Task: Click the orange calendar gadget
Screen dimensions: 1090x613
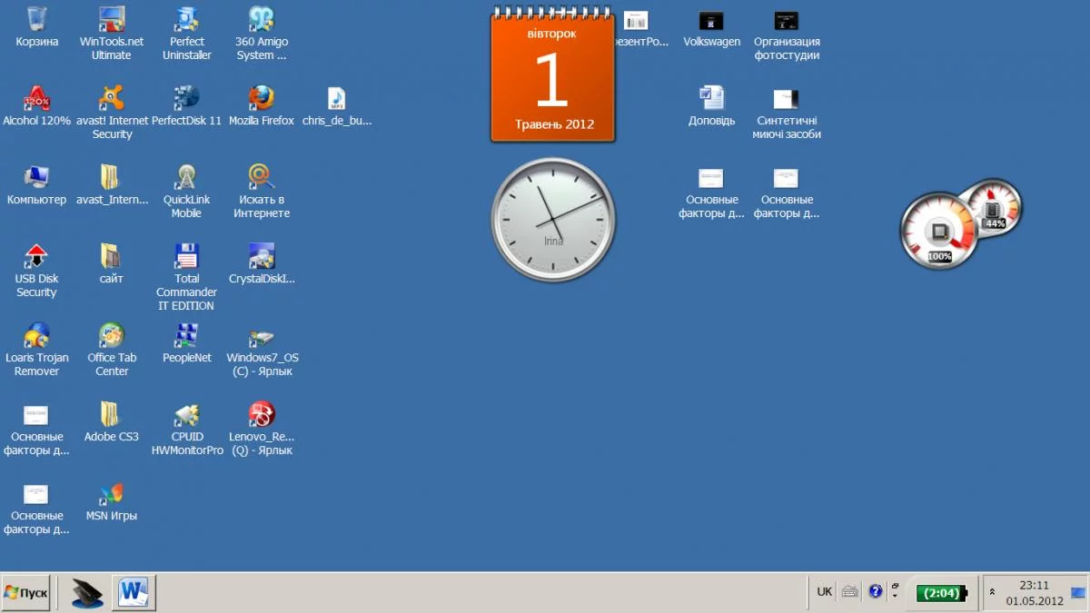Action: coord(552,77)
